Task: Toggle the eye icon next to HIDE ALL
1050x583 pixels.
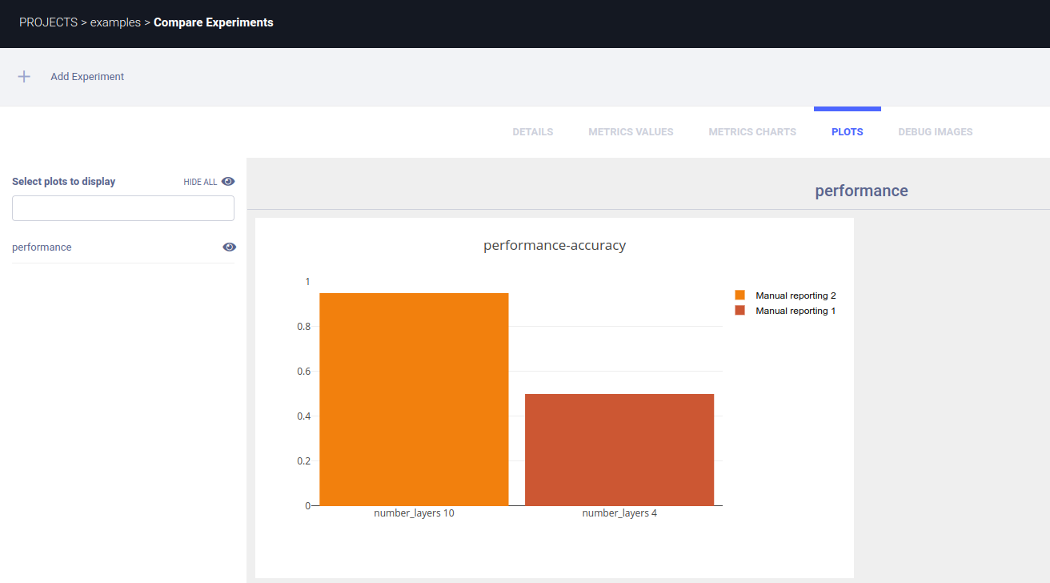Action: (x=228, y=182)
